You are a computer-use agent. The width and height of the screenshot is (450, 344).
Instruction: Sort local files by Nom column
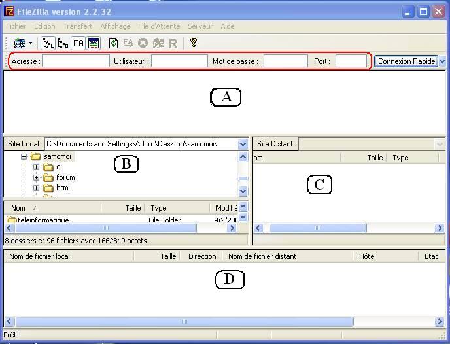[x=52, y=208]
